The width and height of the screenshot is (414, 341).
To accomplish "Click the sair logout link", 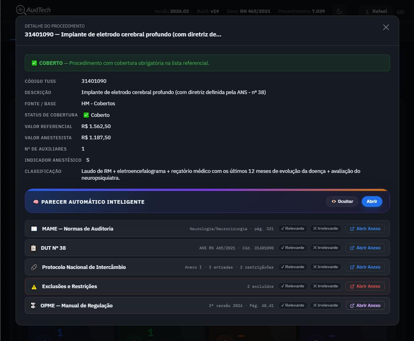I will [x=400, y=11].
